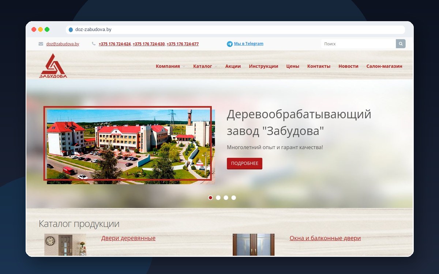The image size is (439, 274).
Task: Click the phone handset icon
Action: tap(94, 44)
